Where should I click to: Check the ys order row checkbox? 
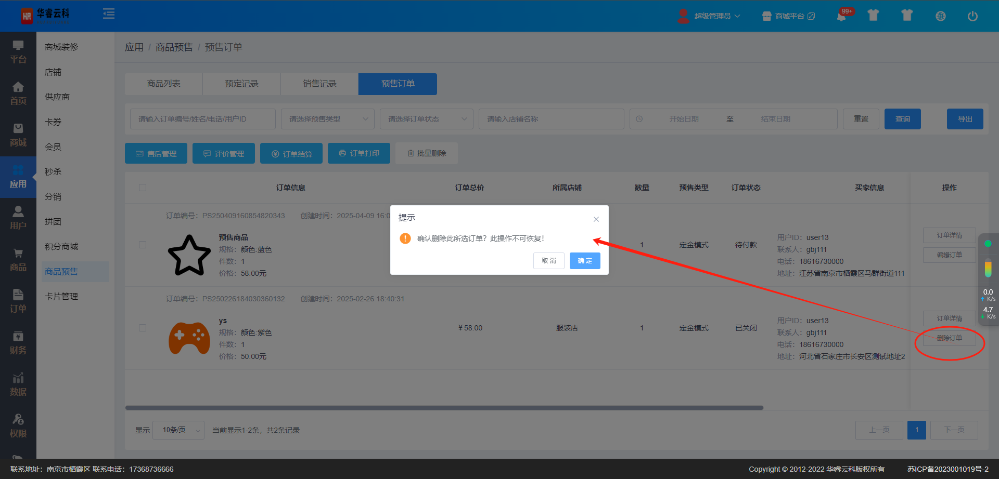[143, 328]
